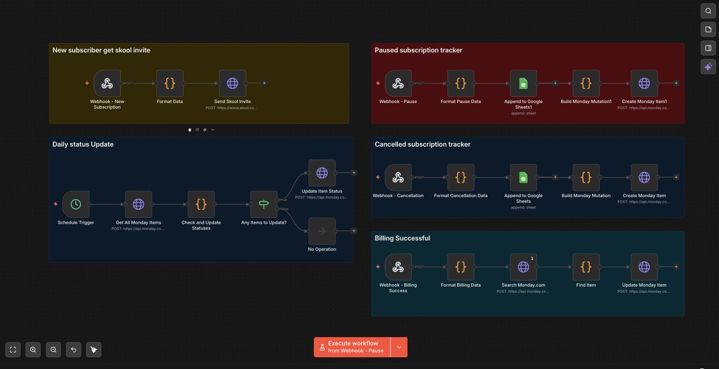Image resolution: width=719 pixels, height=369 pixels.
Task: Open Create Monday Item in Cancelled tracker
Action: point(644,177)
